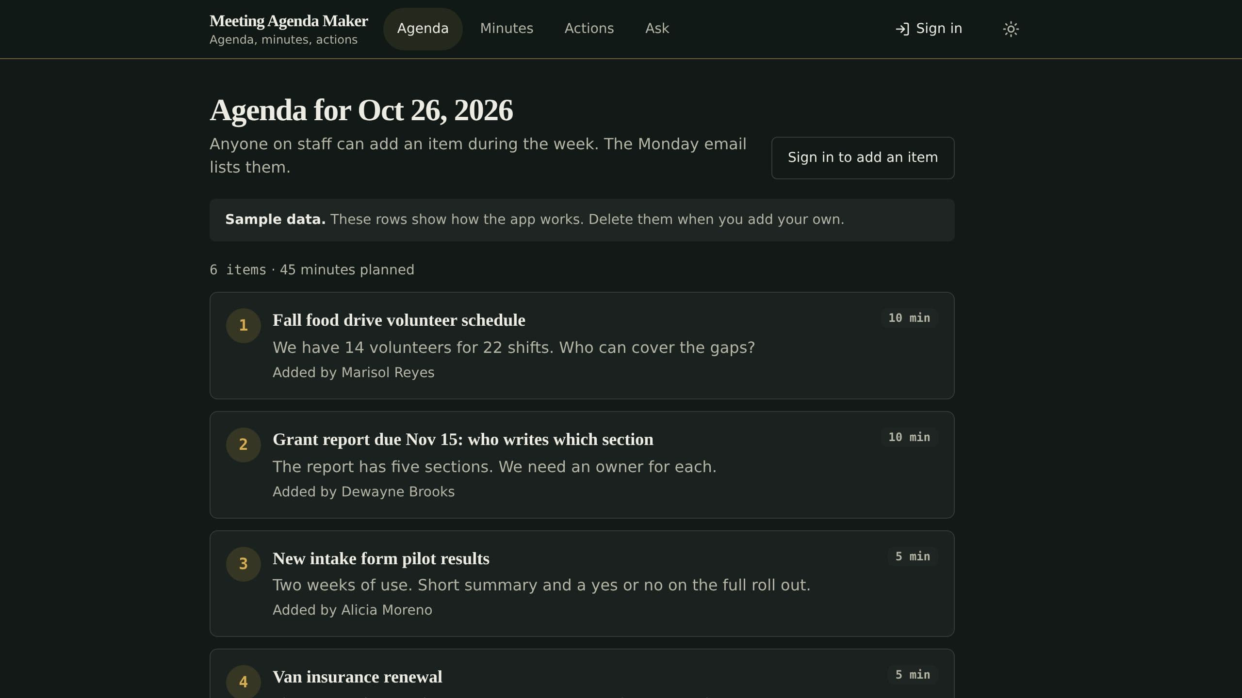
Task: Click Added by Dewayne Brooks text
Action: 364,492
